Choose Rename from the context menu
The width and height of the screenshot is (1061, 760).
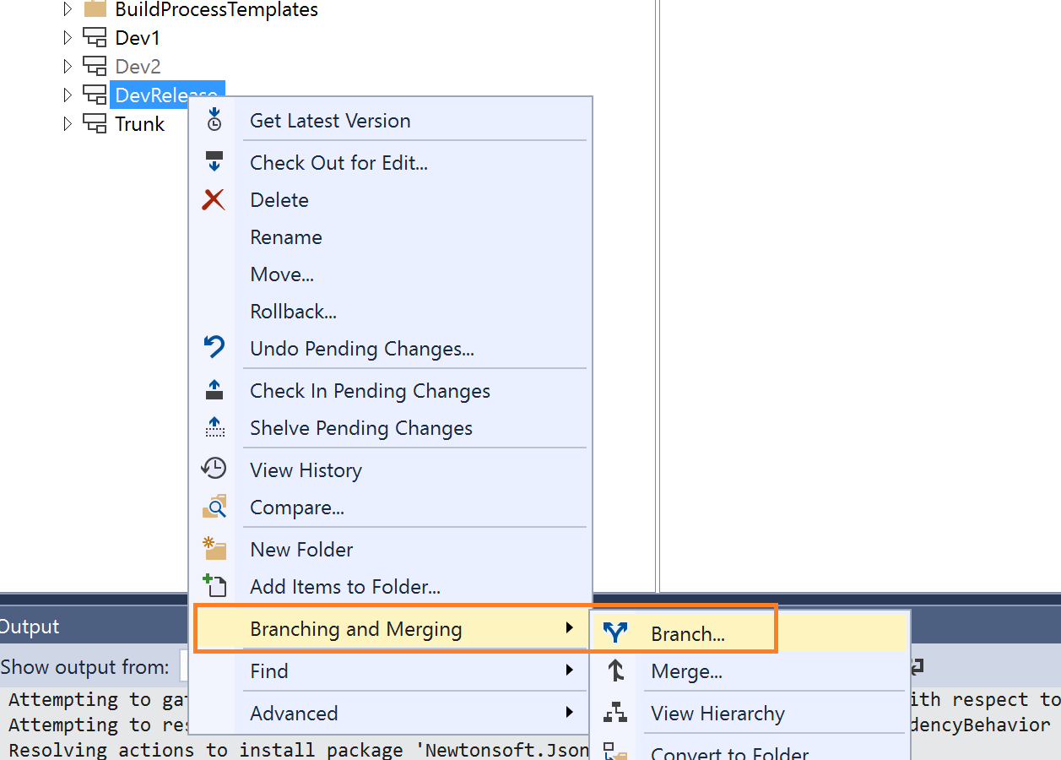[x=286, y=237]
